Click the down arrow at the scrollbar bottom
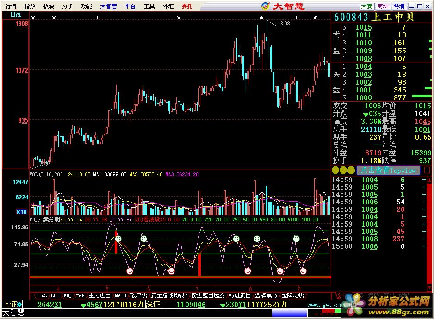Screen dimensions: 434x319 429,288
